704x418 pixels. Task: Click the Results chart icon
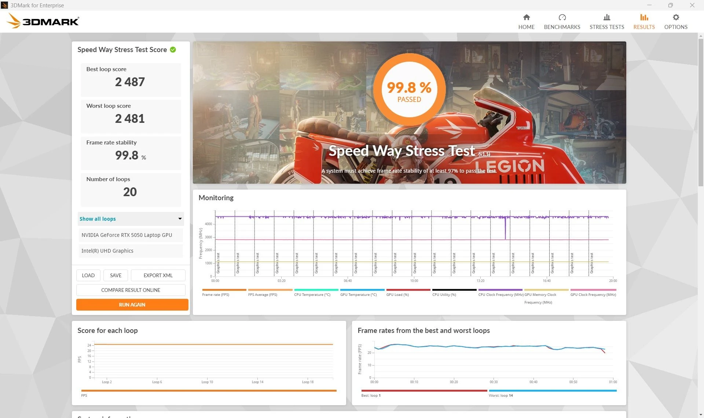pyautogui.click(x=644, y=17)
